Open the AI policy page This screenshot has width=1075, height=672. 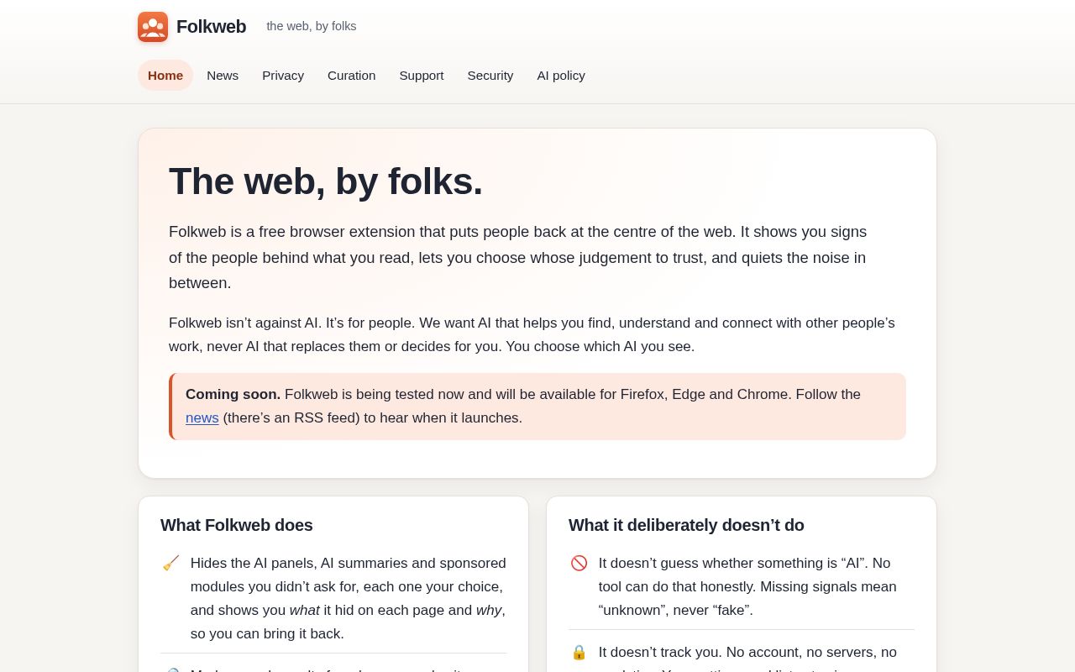[x=561, y=75]
